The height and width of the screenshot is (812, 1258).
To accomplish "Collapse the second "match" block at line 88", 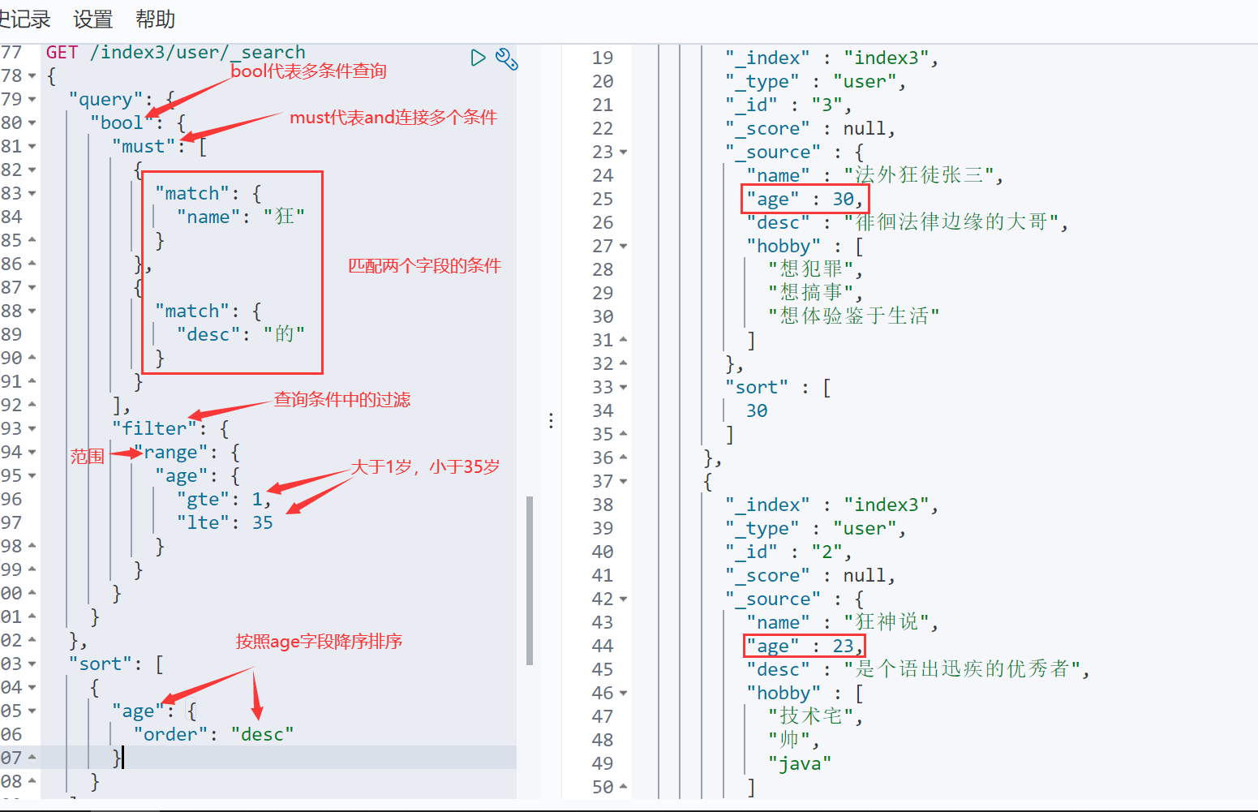I will [32, 311].
